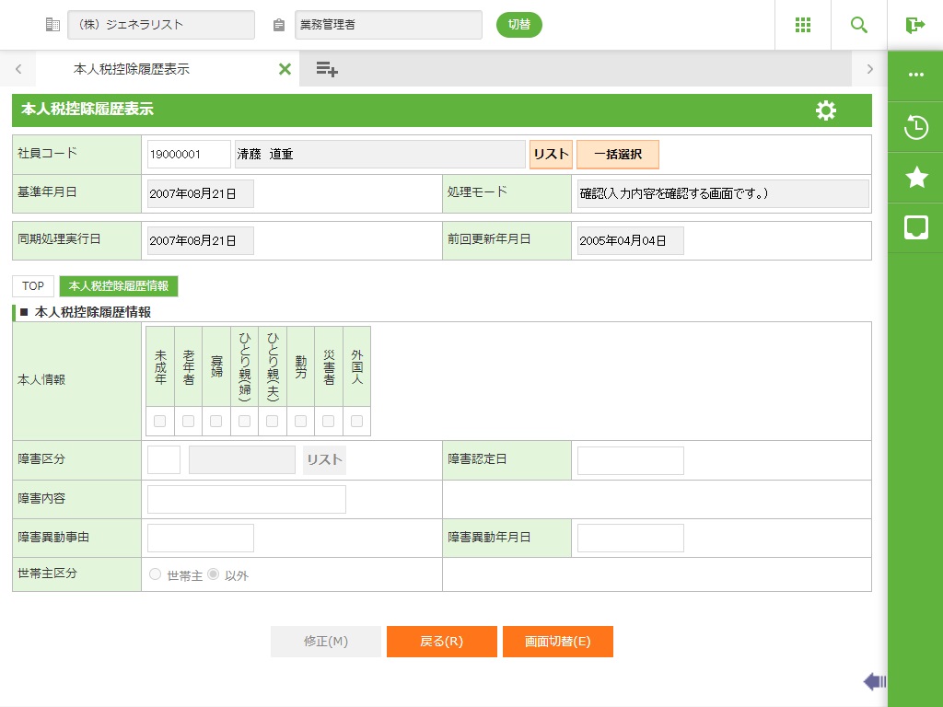Open the settings gear in green header
This screenshot has width=943, height=707.
click(x=826, y=110)
